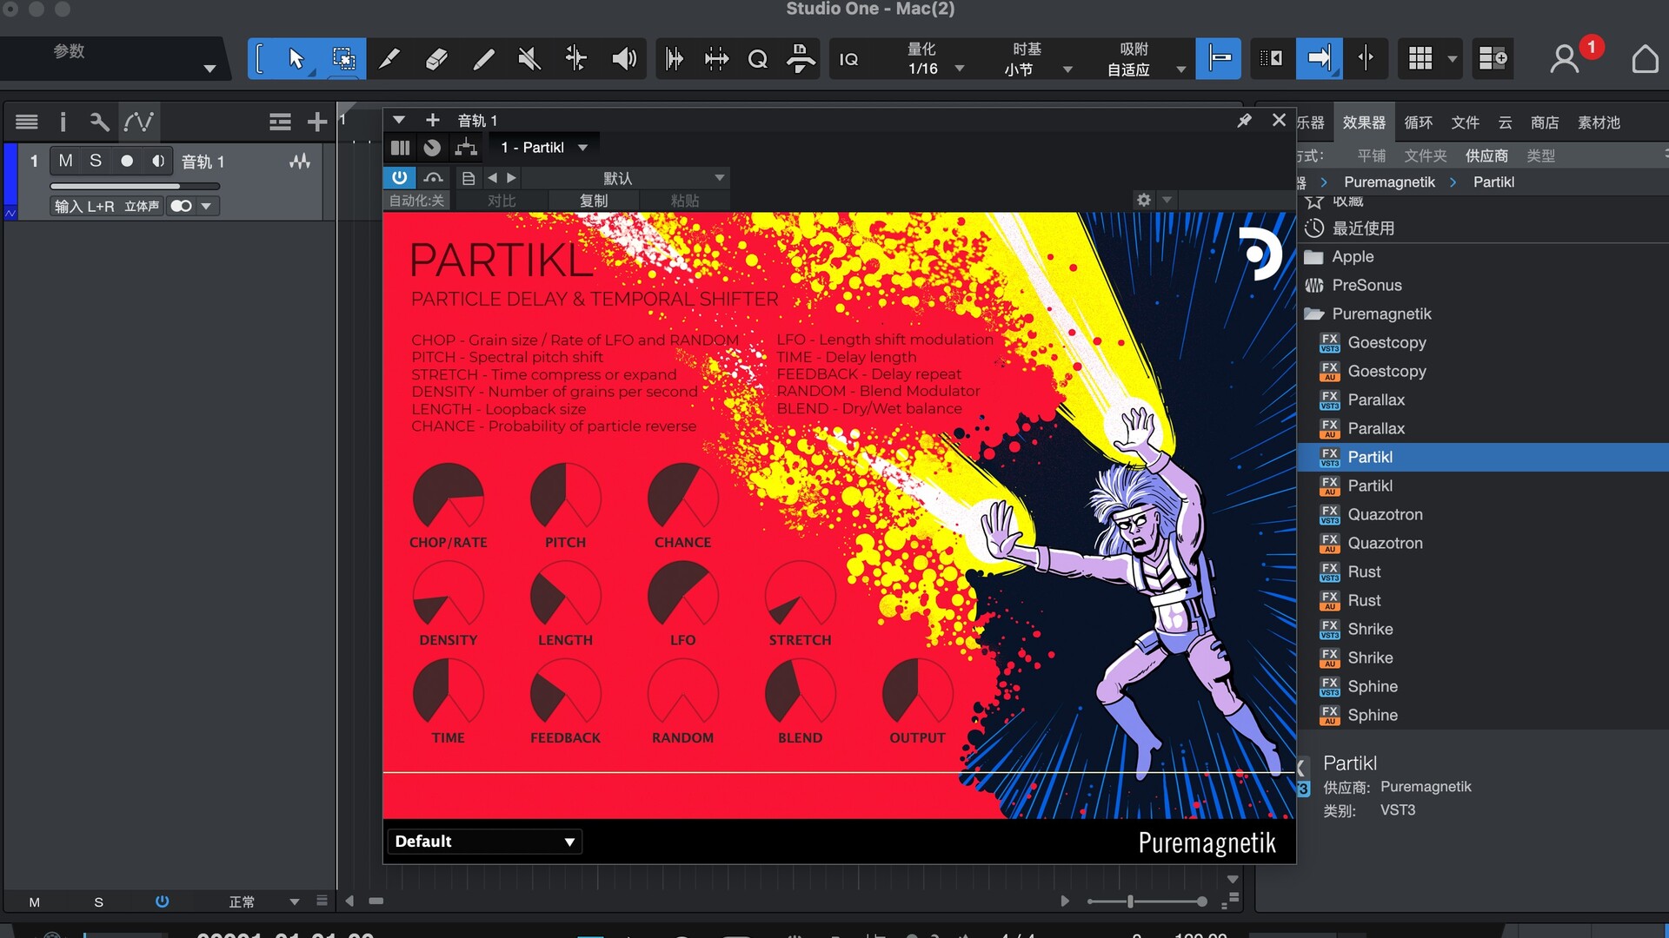Go to the Home start page icon
The image size is (1669, 938).
[x=1645, y=59]
